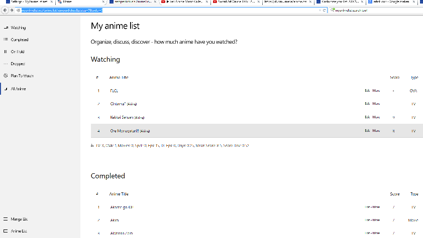Click More on the Kekkai Sensen row

[376, 117]
